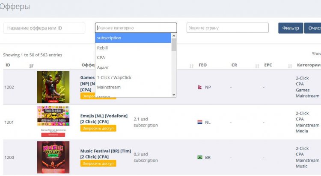Image resolution: width=321 pixels, height=176 pixels.
Task: Open the Music Festival offer thumbnail
Action: coord(53,157)
